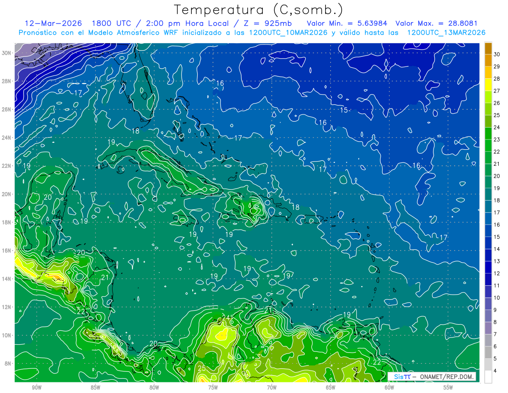
Task: Select the 12-Mar-2026 forecast date text
Action: [53, 23]
